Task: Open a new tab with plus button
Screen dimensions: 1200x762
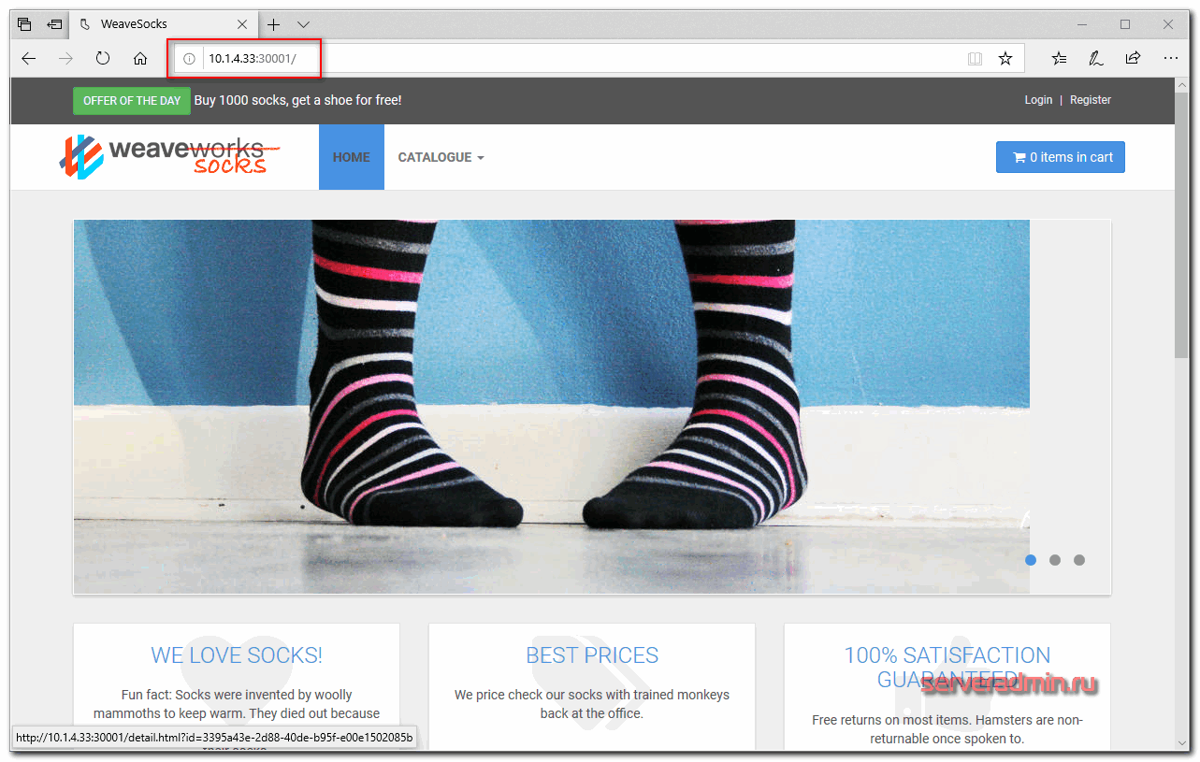Action: (274, 24)
